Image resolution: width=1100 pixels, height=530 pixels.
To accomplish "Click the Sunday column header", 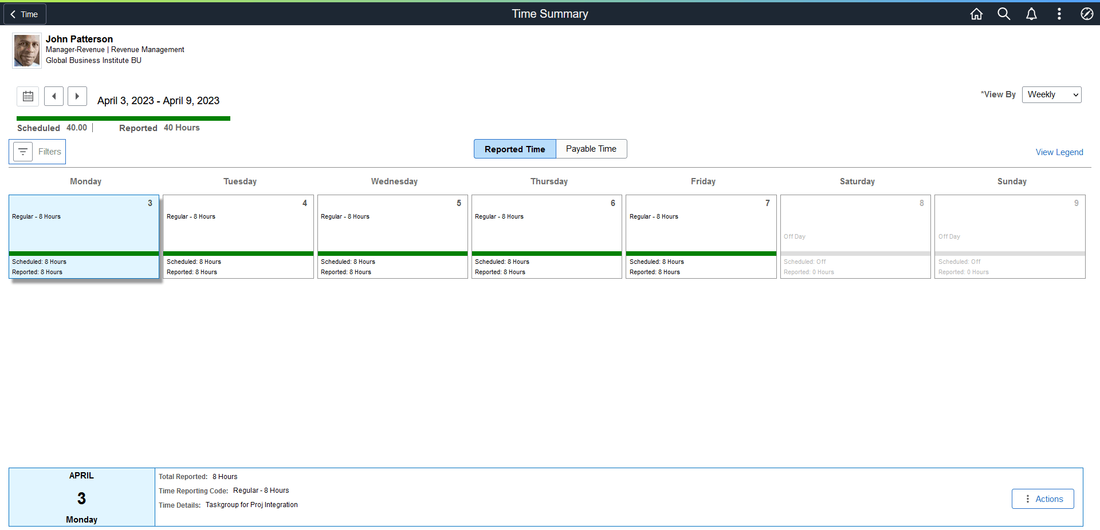I will pos(1012,181).
